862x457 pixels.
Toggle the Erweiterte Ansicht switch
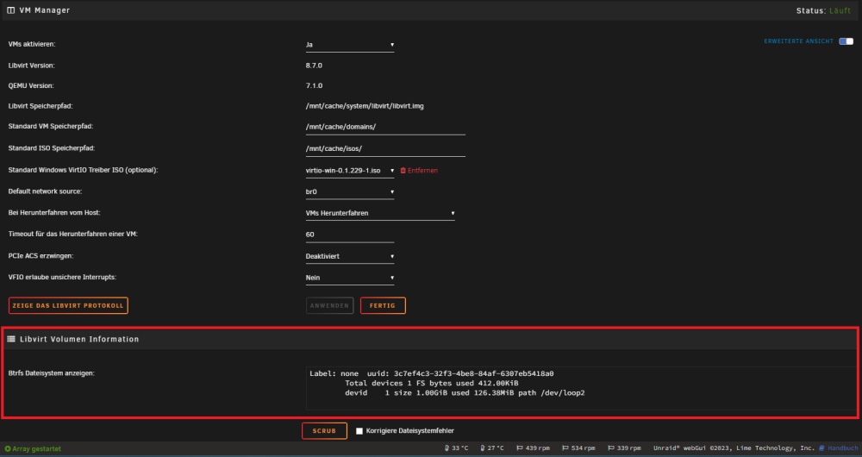click(x=846, y=41)
